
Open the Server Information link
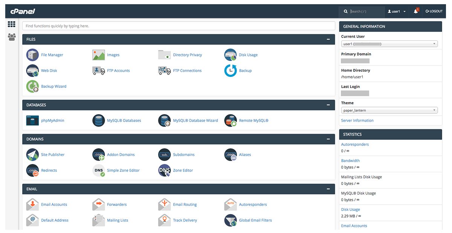(357, 121)
